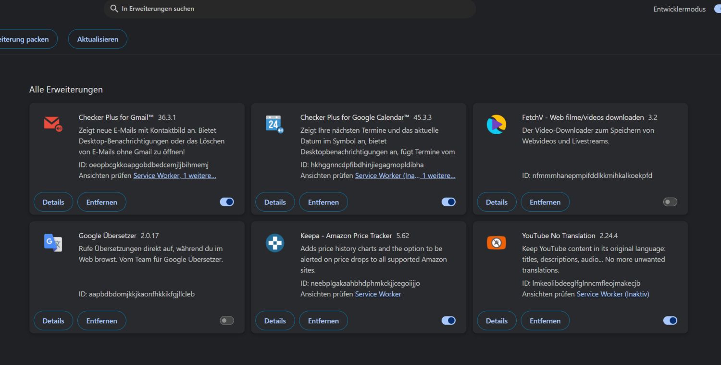Image resolution: width=721 pixels, height=365 pixels.
Task: Enable the Google Übersetzer extension toggle
Action: pos(227,320)
